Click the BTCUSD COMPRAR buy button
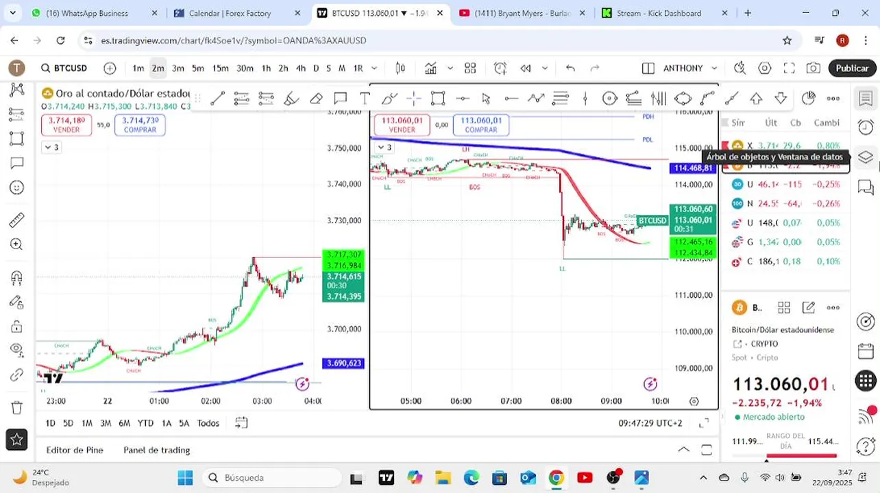This screenshot has width=880, height=493. pyautogui.click(x=481, y=125)
